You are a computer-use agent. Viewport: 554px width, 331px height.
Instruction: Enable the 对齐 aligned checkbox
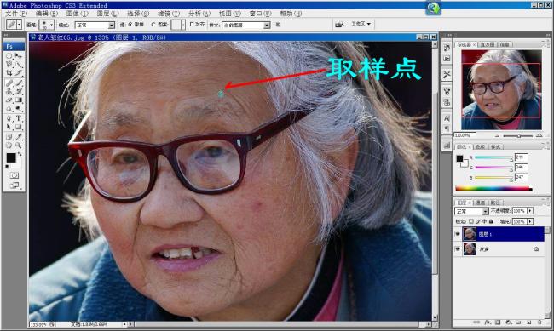(x=192, y=25)
